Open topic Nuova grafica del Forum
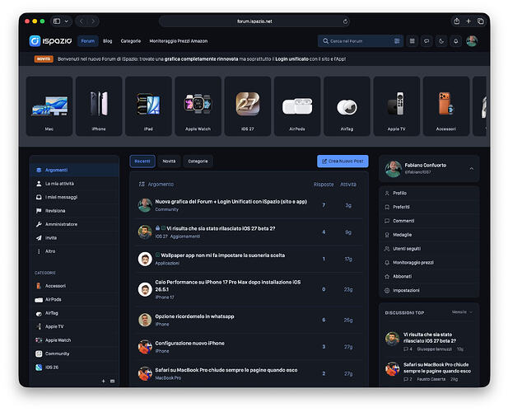 [231, 202]
